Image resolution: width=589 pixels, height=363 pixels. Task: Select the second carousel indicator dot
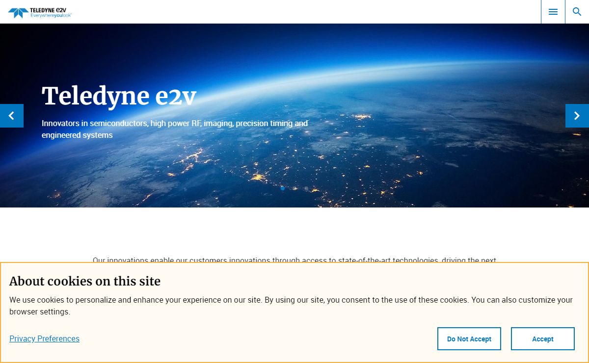tap(294, 188)
